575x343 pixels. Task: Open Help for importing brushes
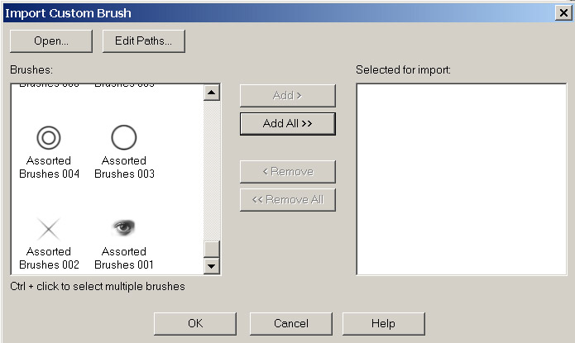click(x=383, y=323)
